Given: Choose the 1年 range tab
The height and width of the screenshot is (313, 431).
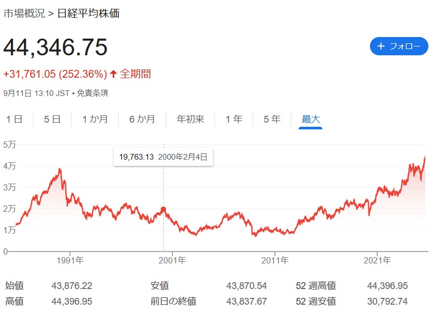Looking at the screenshot, I should pyautogui.click(x=234, y=119).
